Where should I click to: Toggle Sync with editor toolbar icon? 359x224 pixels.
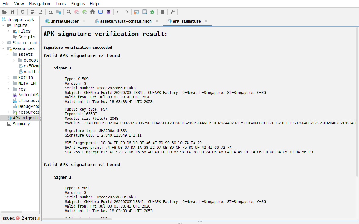point(51,12)
